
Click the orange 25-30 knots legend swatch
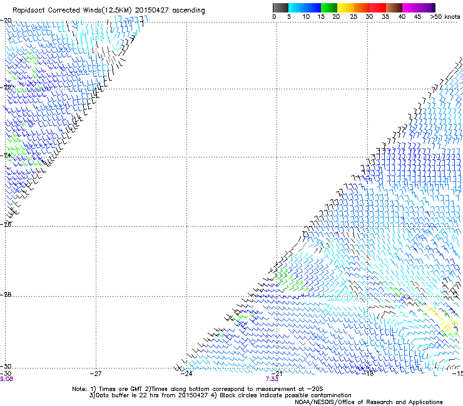click(x=362, y=7)
